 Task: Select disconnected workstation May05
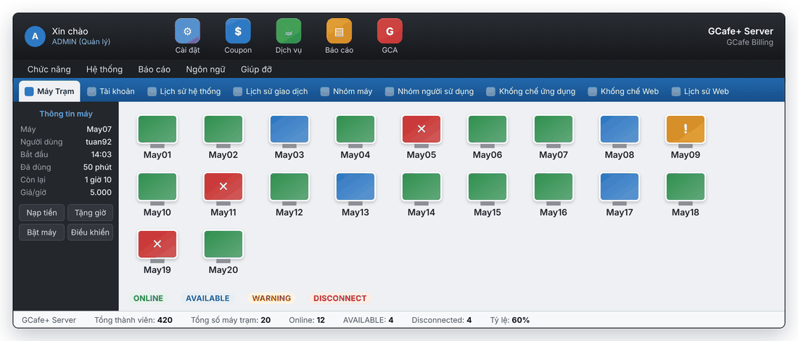tap(421, 137)
